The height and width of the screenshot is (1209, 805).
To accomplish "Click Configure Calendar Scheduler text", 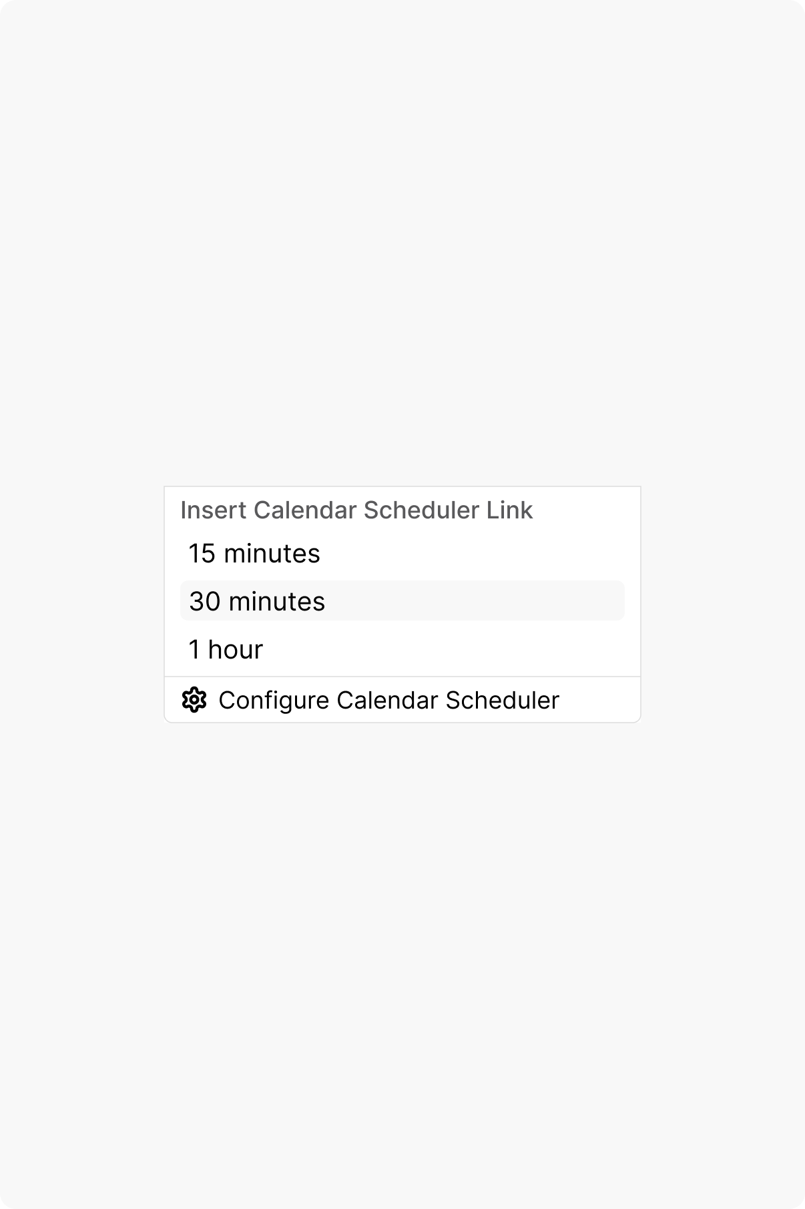I will 390,699.
